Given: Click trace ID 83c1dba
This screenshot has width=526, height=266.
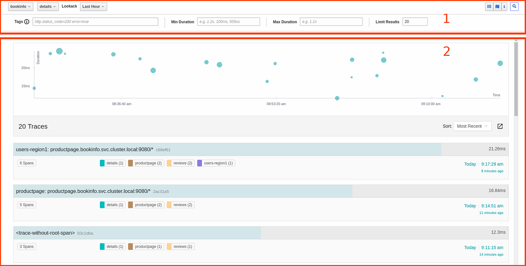Looking at the screenshot, I should pyautogui.click(x=85, y=233).
